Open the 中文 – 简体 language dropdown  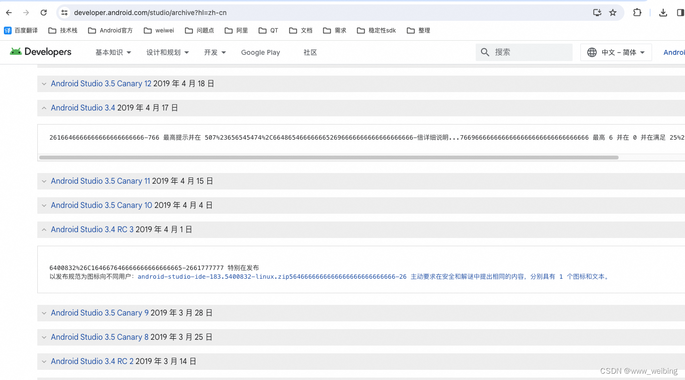(616, 52)
